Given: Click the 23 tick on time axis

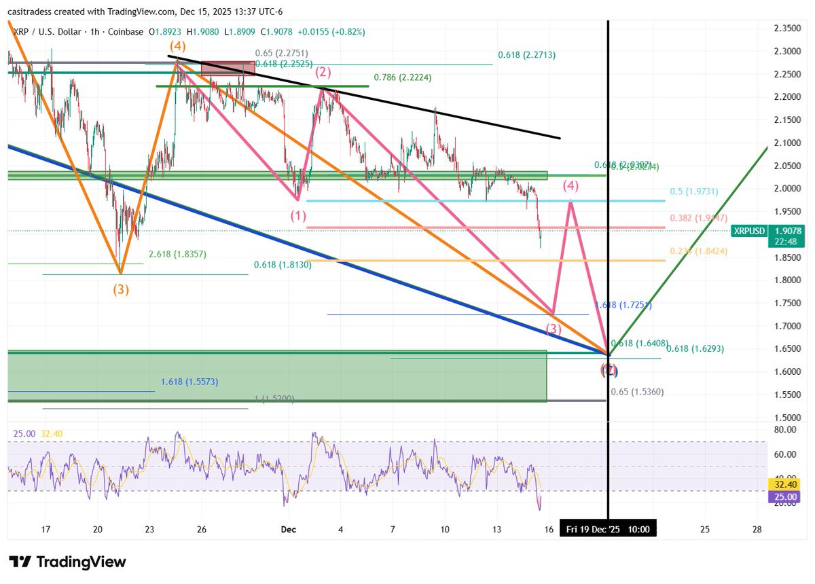Looking at the screenshot, I should [x=149, y=529].
